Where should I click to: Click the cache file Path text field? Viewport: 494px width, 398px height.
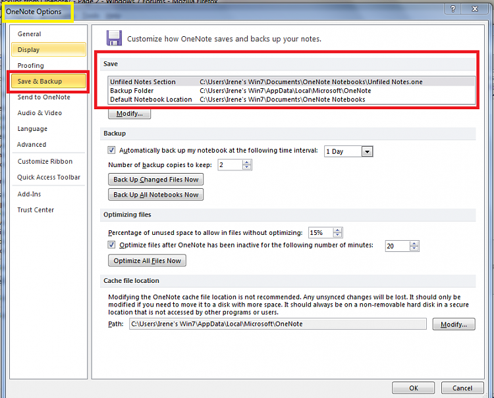pos(277,324)
